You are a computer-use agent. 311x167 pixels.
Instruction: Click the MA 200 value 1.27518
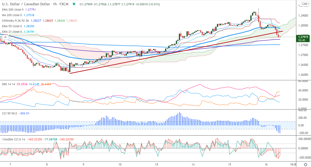pyautogui.click(x=29, y=15)
